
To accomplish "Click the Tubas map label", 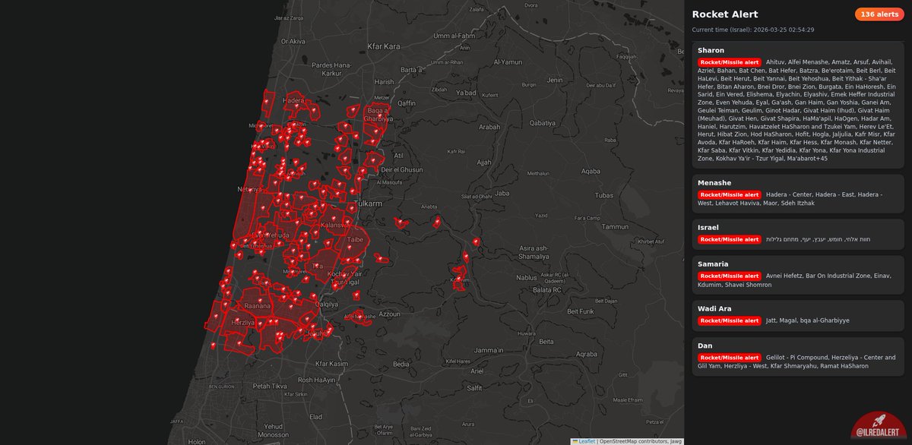I will pos(604,195).
